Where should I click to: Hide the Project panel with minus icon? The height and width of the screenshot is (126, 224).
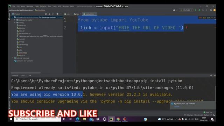point(61,14)
